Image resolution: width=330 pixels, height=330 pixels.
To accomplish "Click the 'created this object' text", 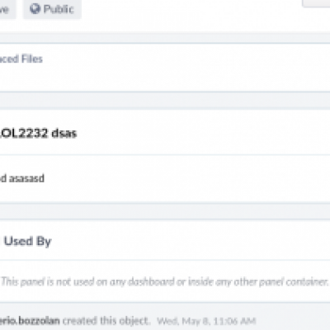I will coord(106,321).
